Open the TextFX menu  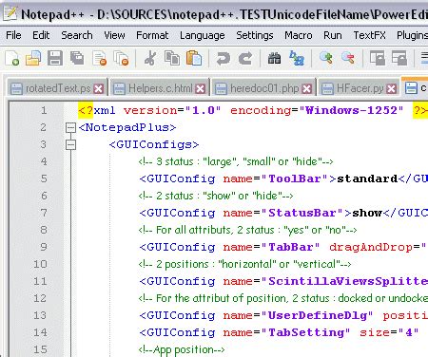tap(369, 35)
